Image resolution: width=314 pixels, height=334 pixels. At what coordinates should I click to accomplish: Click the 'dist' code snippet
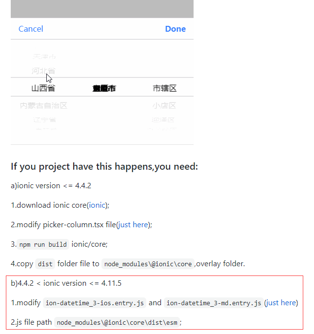tap(45, 264)
